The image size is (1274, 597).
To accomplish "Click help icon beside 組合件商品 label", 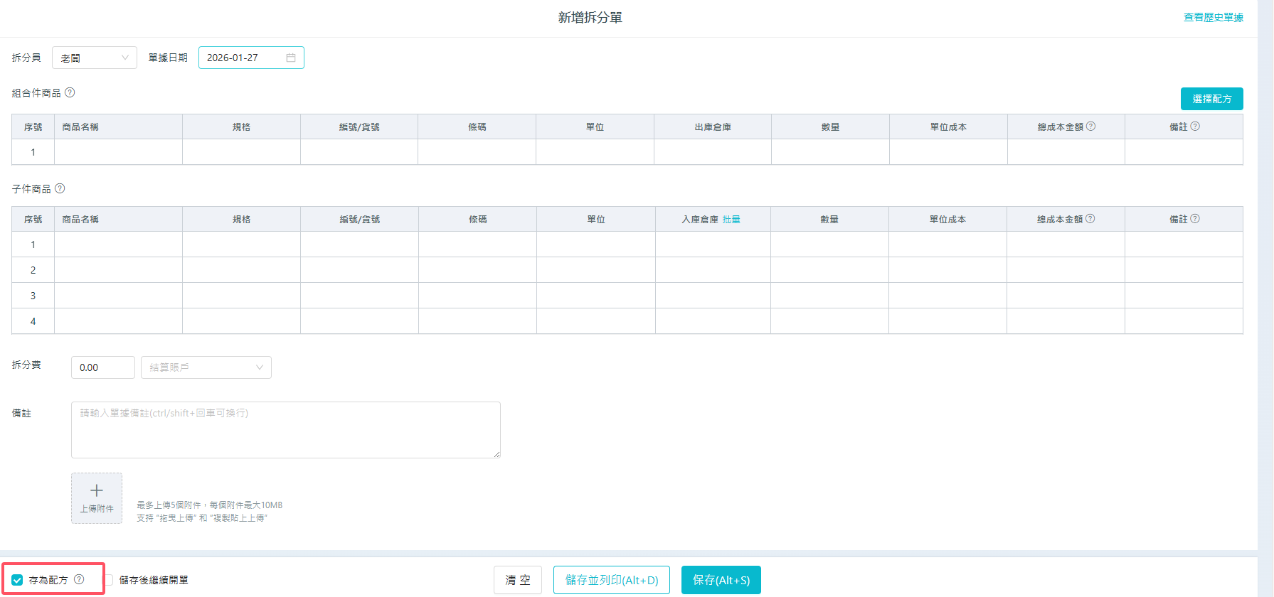I will click(70, 92).
